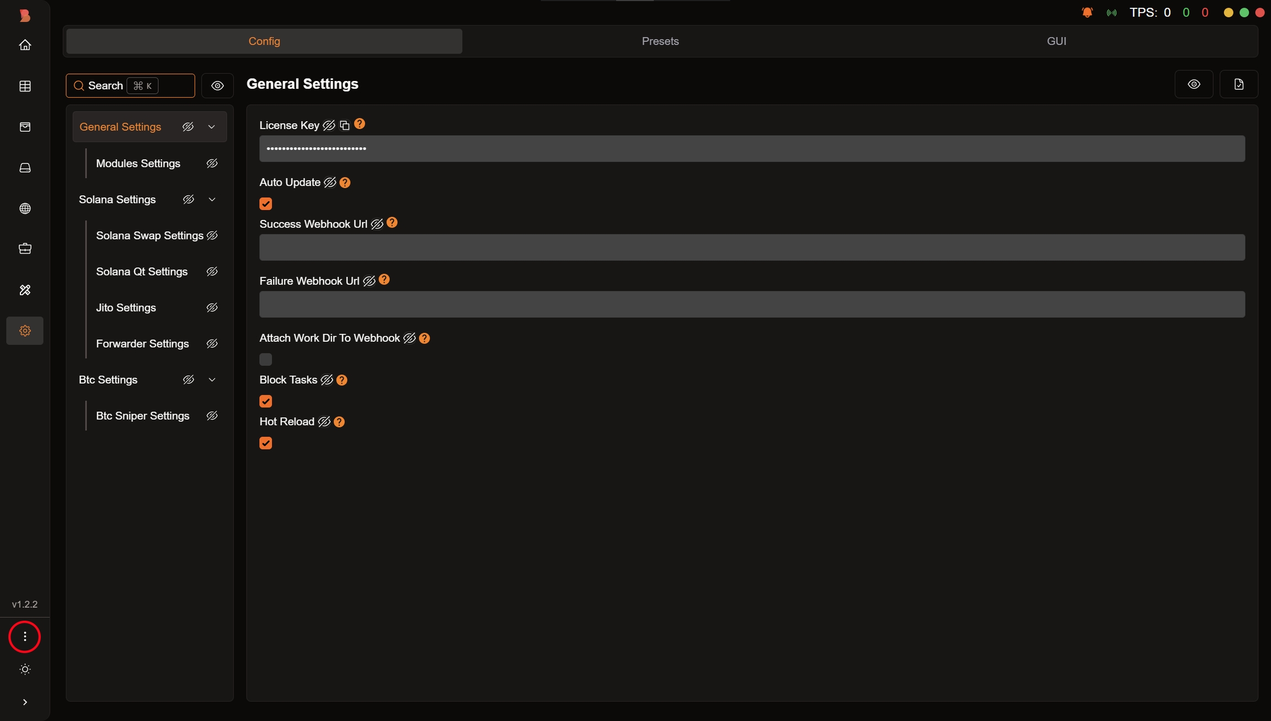Click the notification bell icon

click(x=1087, y=12)
